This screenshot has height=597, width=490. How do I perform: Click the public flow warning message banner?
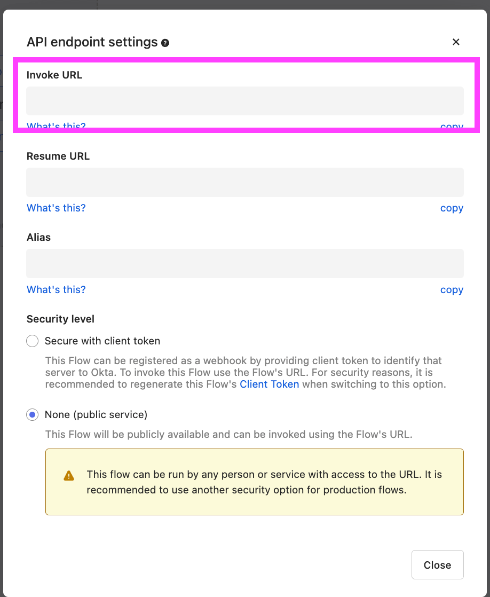pyautogui.click(x=254, y=482)
